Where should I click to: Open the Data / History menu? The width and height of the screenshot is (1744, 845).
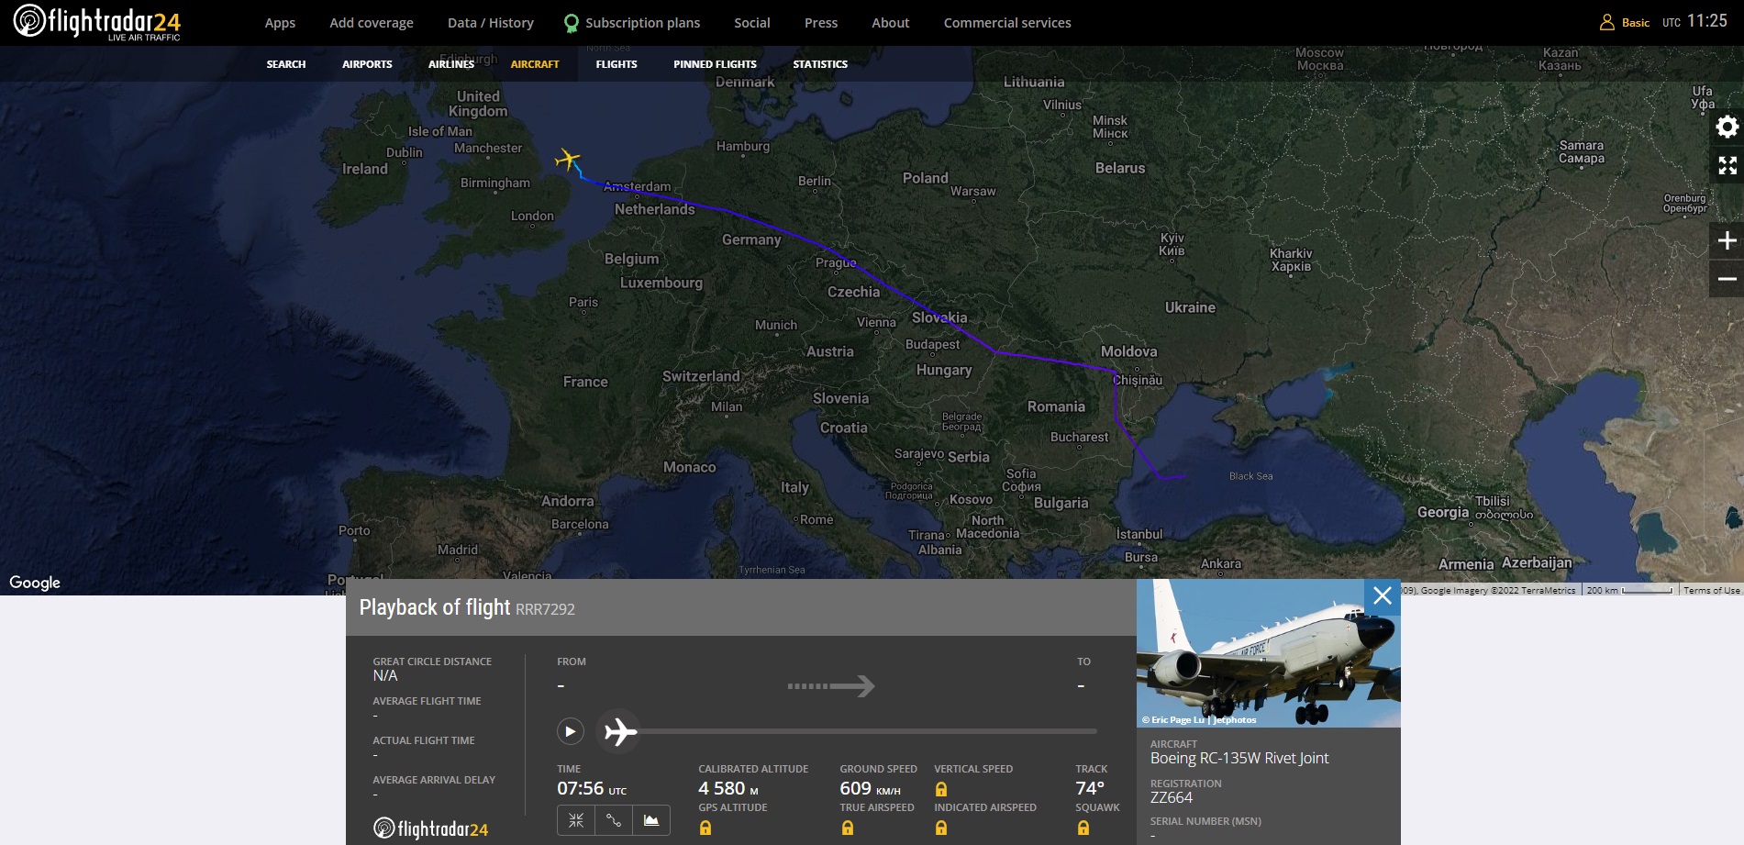(x=490, y=23)
